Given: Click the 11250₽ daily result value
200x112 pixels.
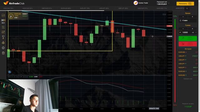Looking at the screenshot, I should [x=188, y=107].
